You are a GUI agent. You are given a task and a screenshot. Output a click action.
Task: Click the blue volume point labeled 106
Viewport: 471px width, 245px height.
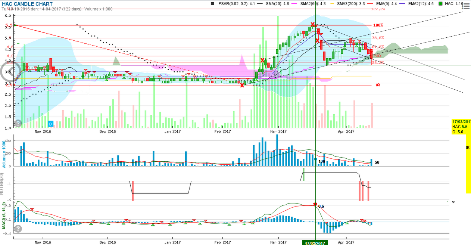[315, 159]
